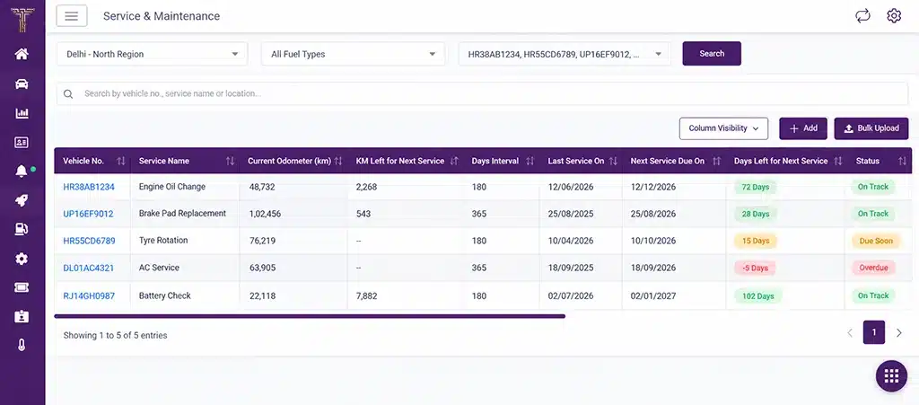Open the bar chart reports icon
Viewport: 919px width, 405px height.
[22, 113]
